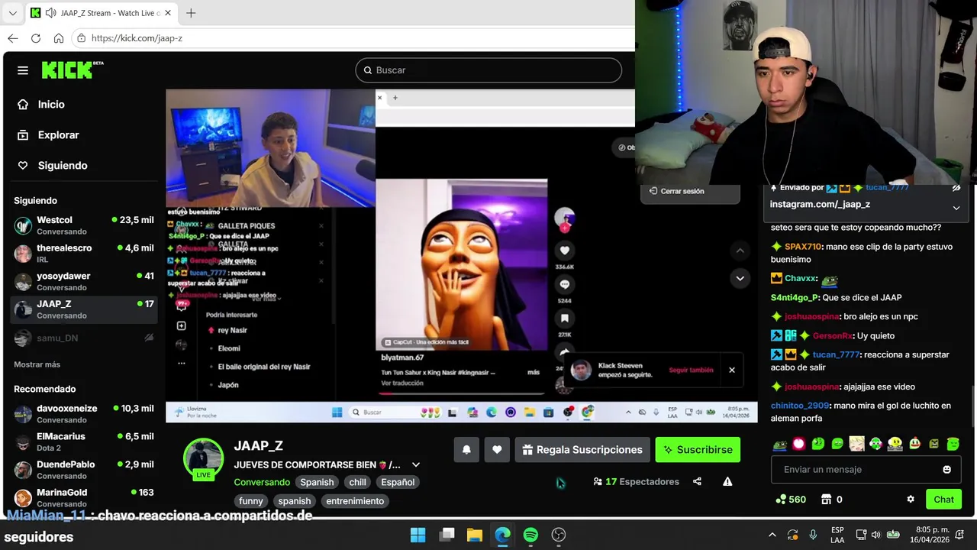Open recommended channel ElMacarius
This screenshot has height=550, width=977.
(x=84, y=442)
